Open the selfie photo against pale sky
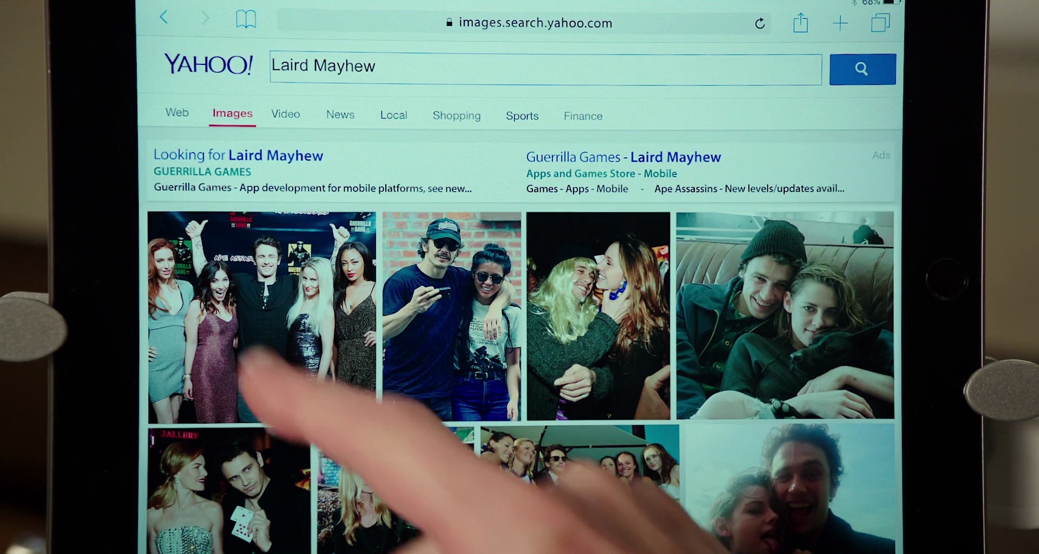 pos(790,489)
